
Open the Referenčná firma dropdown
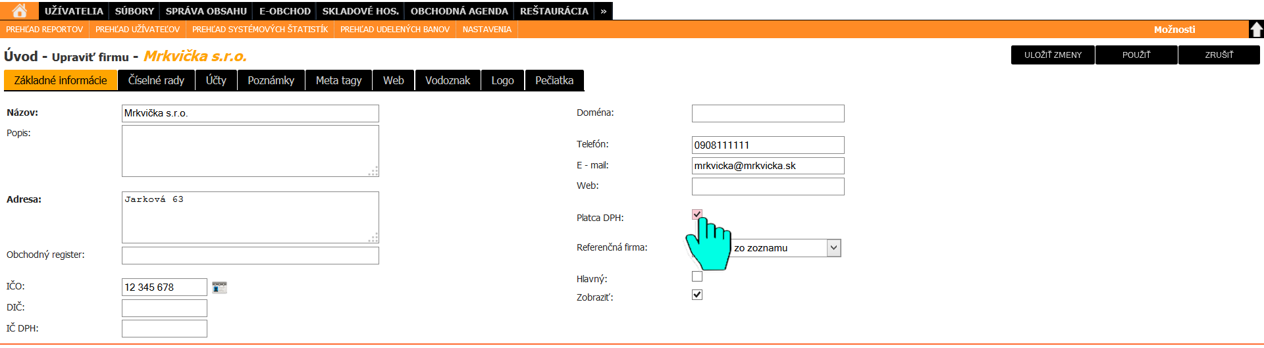[833, 248]
